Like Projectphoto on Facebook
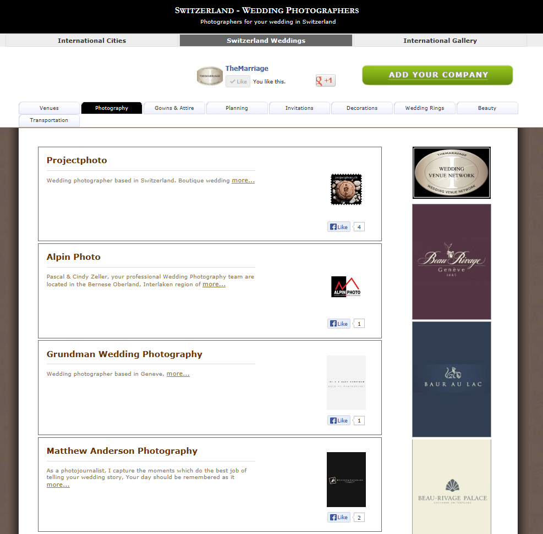The image size is (543, 534). (339, 227)
